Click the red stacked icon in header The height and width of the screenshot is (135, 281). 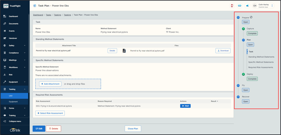click(232, 6)
